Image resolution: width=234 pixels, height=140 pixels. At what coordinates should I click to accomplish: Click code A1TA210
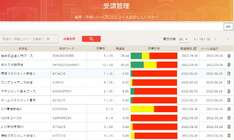[59, 74]
